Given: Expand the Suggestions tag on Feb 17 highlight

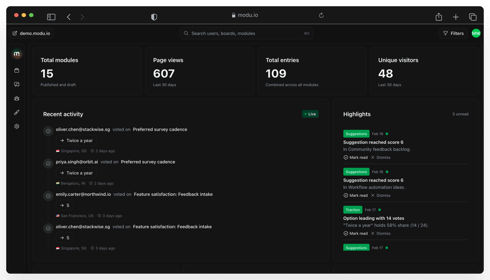Looking at the screenshot, I should coord(356,248).
